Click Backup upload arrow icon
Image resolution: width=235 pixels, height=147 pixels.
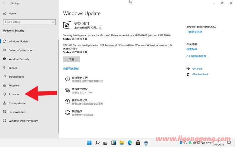4,68
